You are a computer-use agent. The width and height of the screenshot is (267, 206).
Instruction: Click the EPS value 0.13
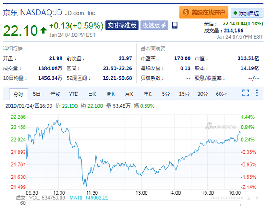[x=185, y=68]
